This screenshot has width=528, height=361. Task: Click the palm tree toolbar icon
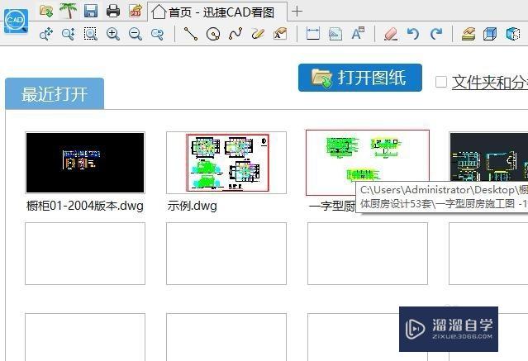click(69, 11)
